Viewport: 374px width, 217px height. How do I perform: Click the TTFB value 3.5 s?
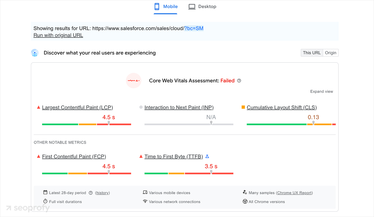tap(211, 166)
